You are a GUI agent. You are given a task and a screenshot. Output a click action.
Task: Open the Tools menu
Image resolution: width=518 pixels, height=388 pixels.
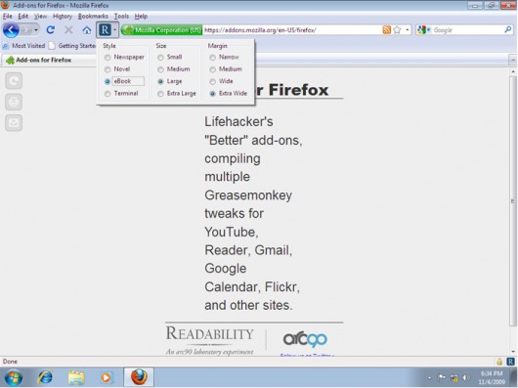[121, 17]
